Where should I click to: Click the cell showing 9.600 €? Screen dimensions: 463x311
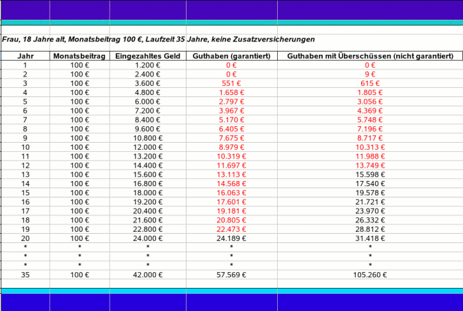(x=147, y=129)
